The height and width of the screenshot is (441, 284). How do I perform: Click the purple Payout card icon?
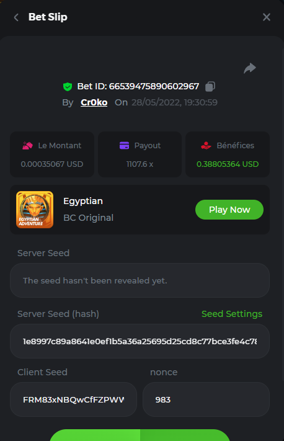coord(124,145)
